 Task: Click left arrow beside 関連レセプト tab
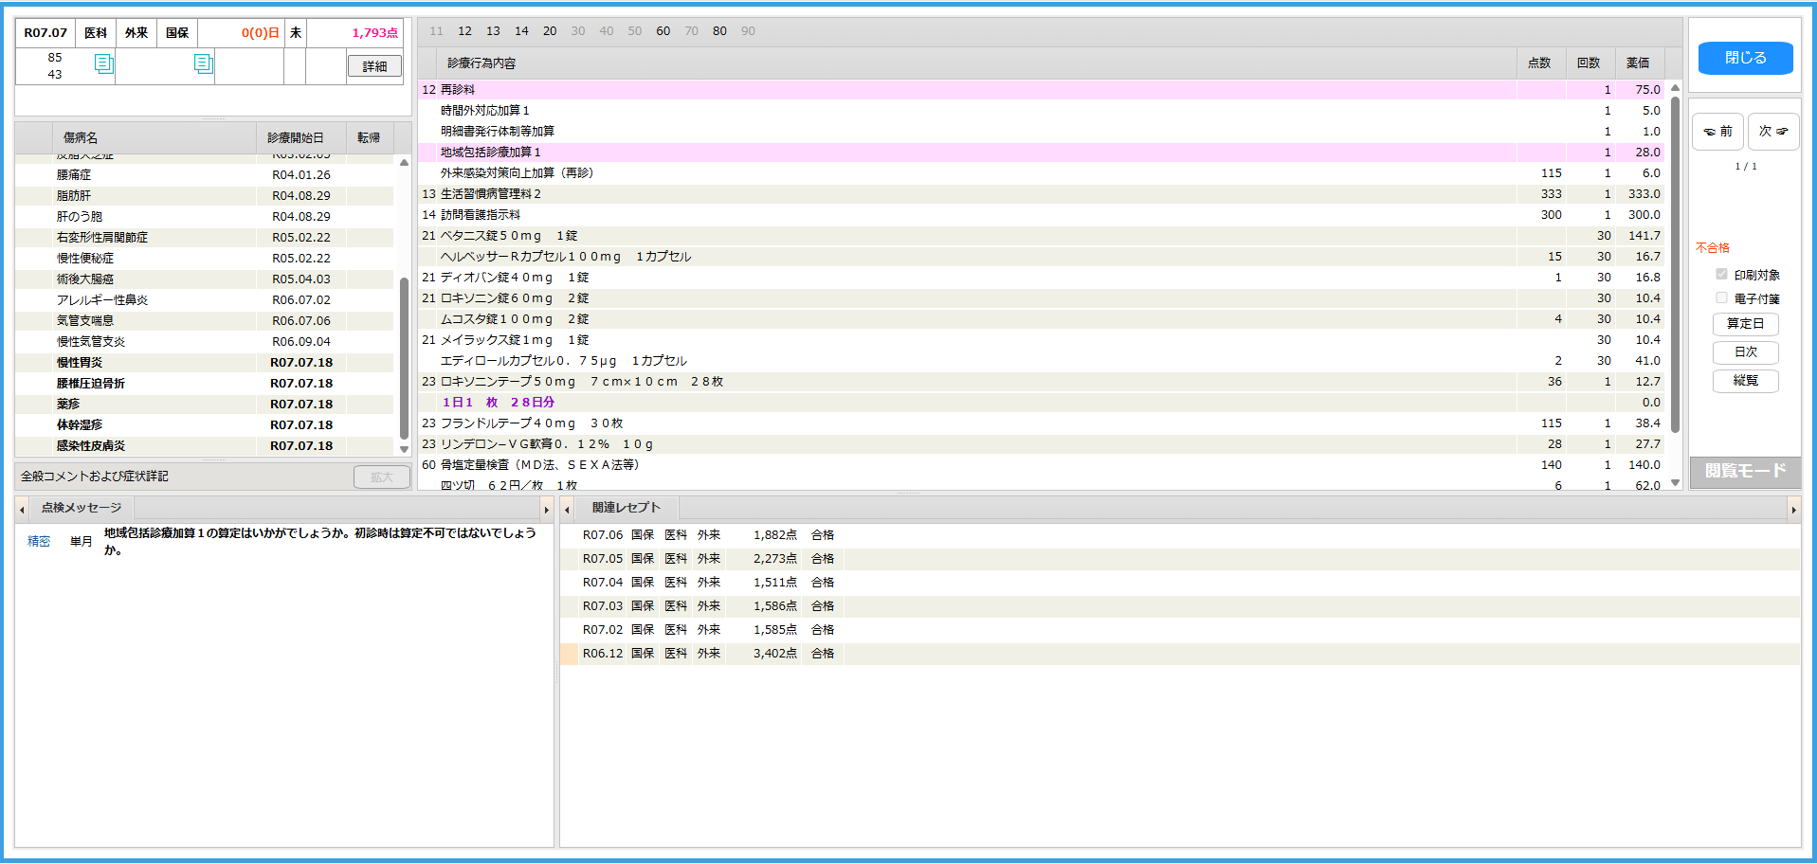(x=567, y=510)
